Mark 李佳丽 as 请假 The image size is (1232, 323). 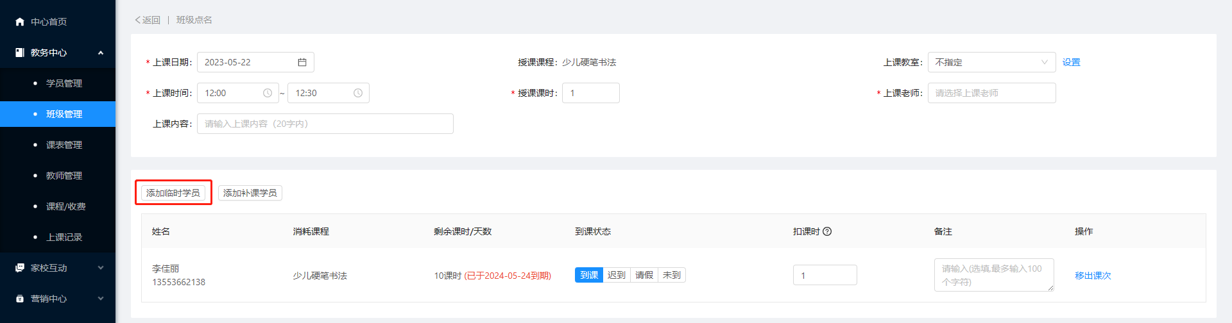[x=644, y=275]
